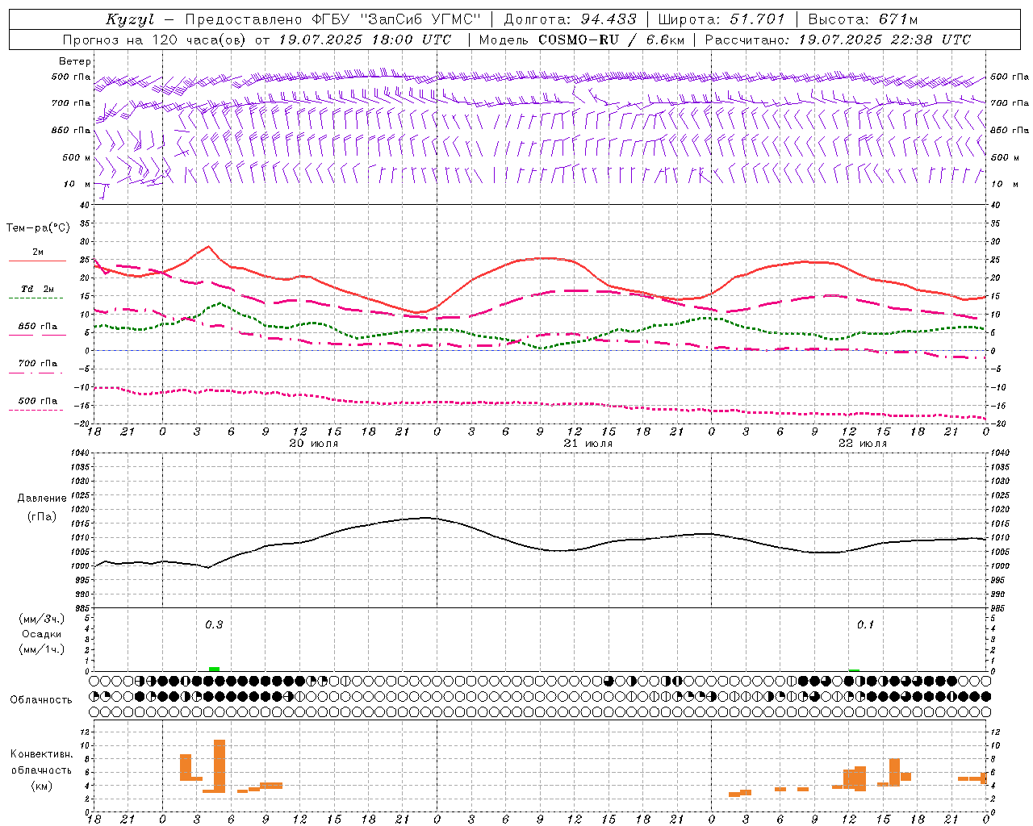This screenshot has height=826, width=1033.
Task: Click the longitude value 94.433
Action: pyautogui.click(x=609, y=19)
